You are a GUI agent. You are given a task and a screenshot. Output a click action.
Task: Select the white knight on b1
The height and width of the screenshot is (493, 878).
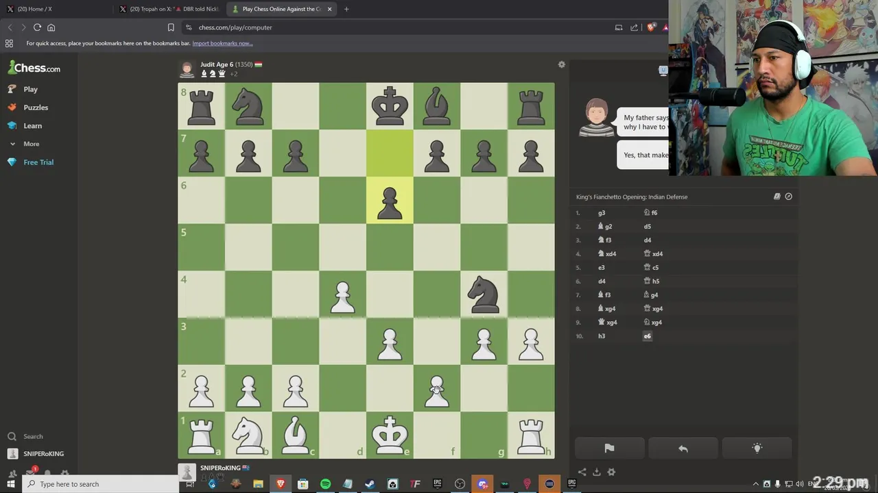[248, 435]
